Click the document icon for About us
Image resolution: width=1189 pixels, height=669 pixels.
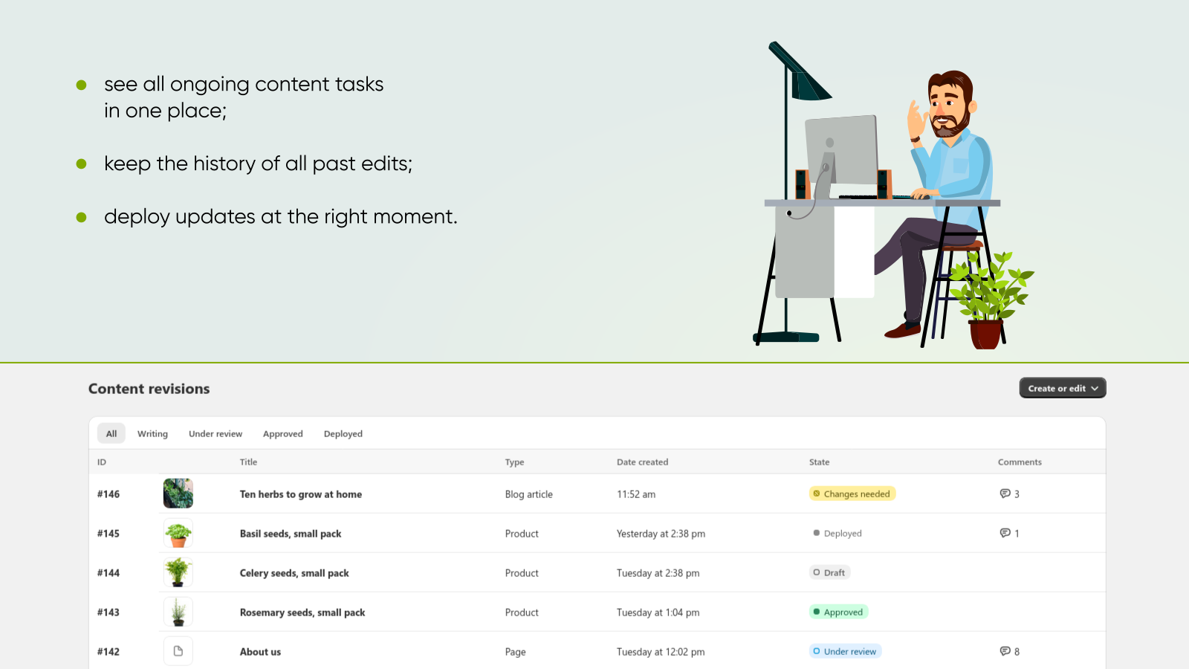[178, 650]
